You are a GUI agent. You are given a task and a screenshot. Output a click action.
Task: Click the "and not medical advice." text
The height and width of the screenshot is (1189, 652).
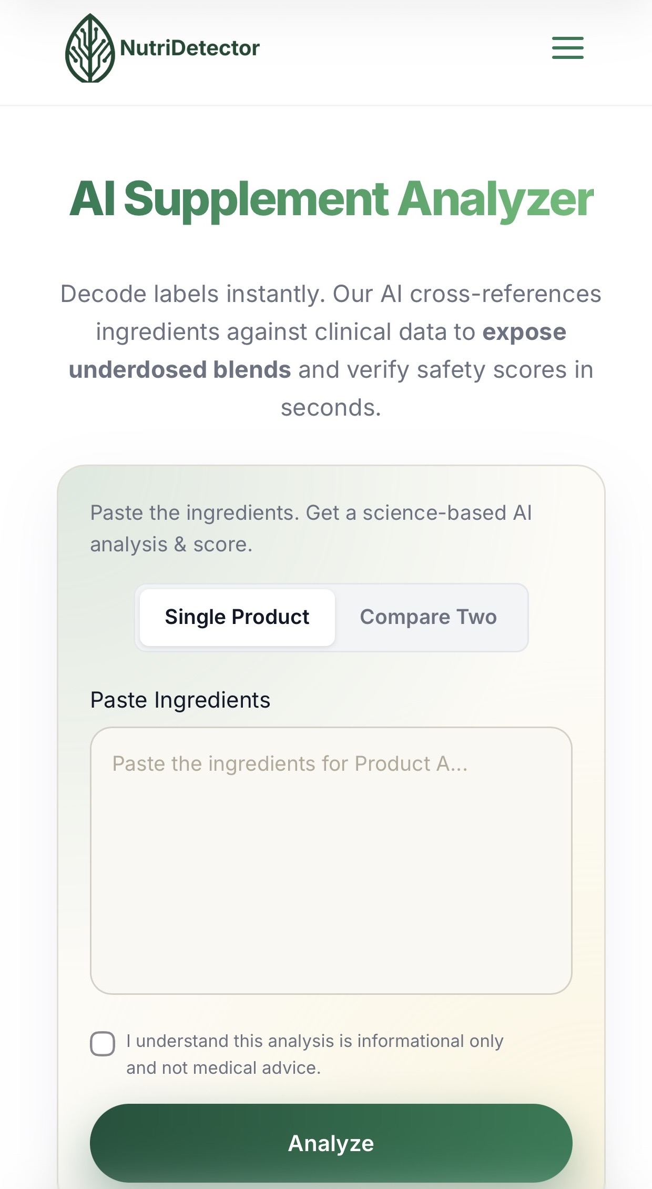223,1068
